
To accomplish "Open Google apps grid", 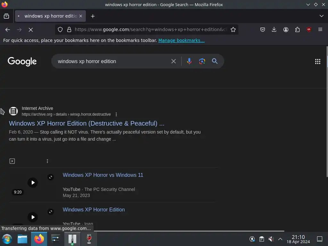I will tap(317, 61).
